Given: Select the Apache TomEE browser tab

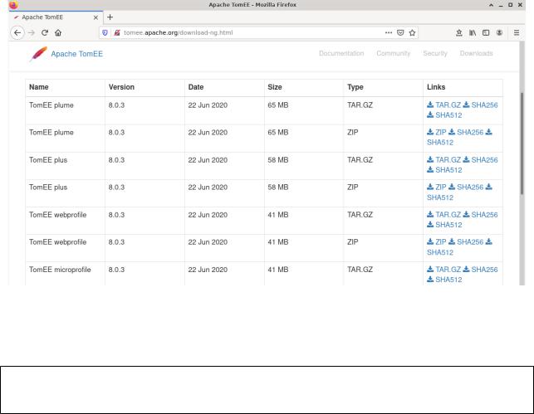Looking at the screenshot, I should (56, 17).
